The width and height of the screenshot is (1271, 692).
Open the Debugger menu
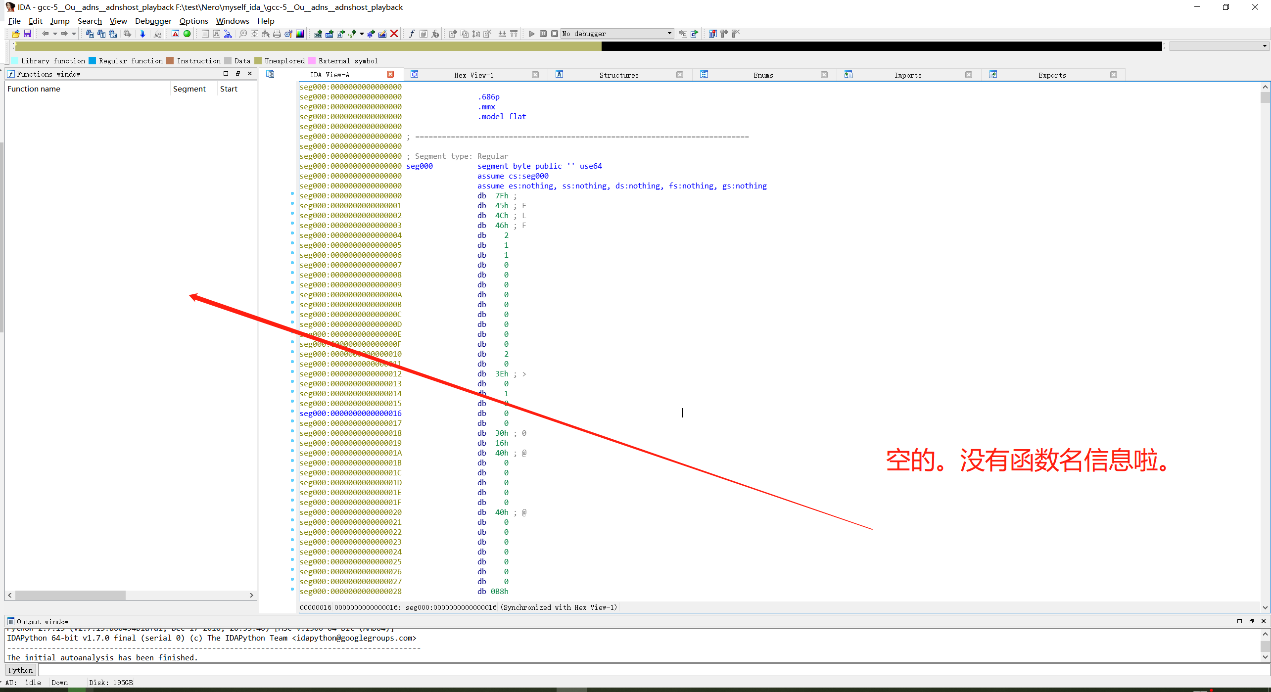[153, 21]
